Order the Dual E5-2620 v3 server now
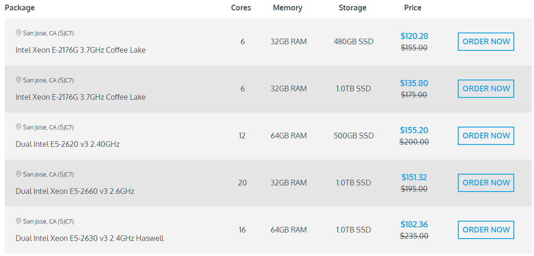The image size is (534, 256). click(486, 136)
